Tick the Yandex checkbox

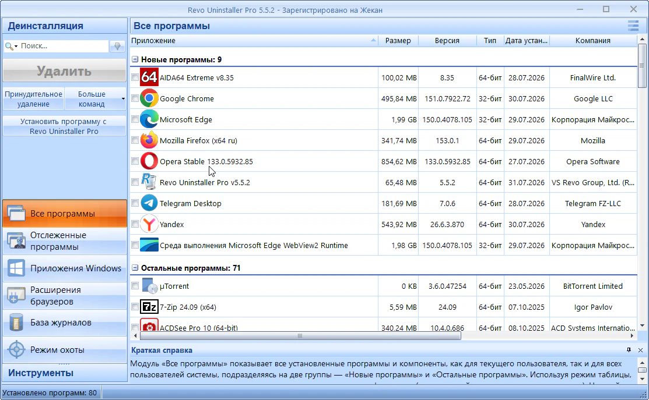coord(135,224)
